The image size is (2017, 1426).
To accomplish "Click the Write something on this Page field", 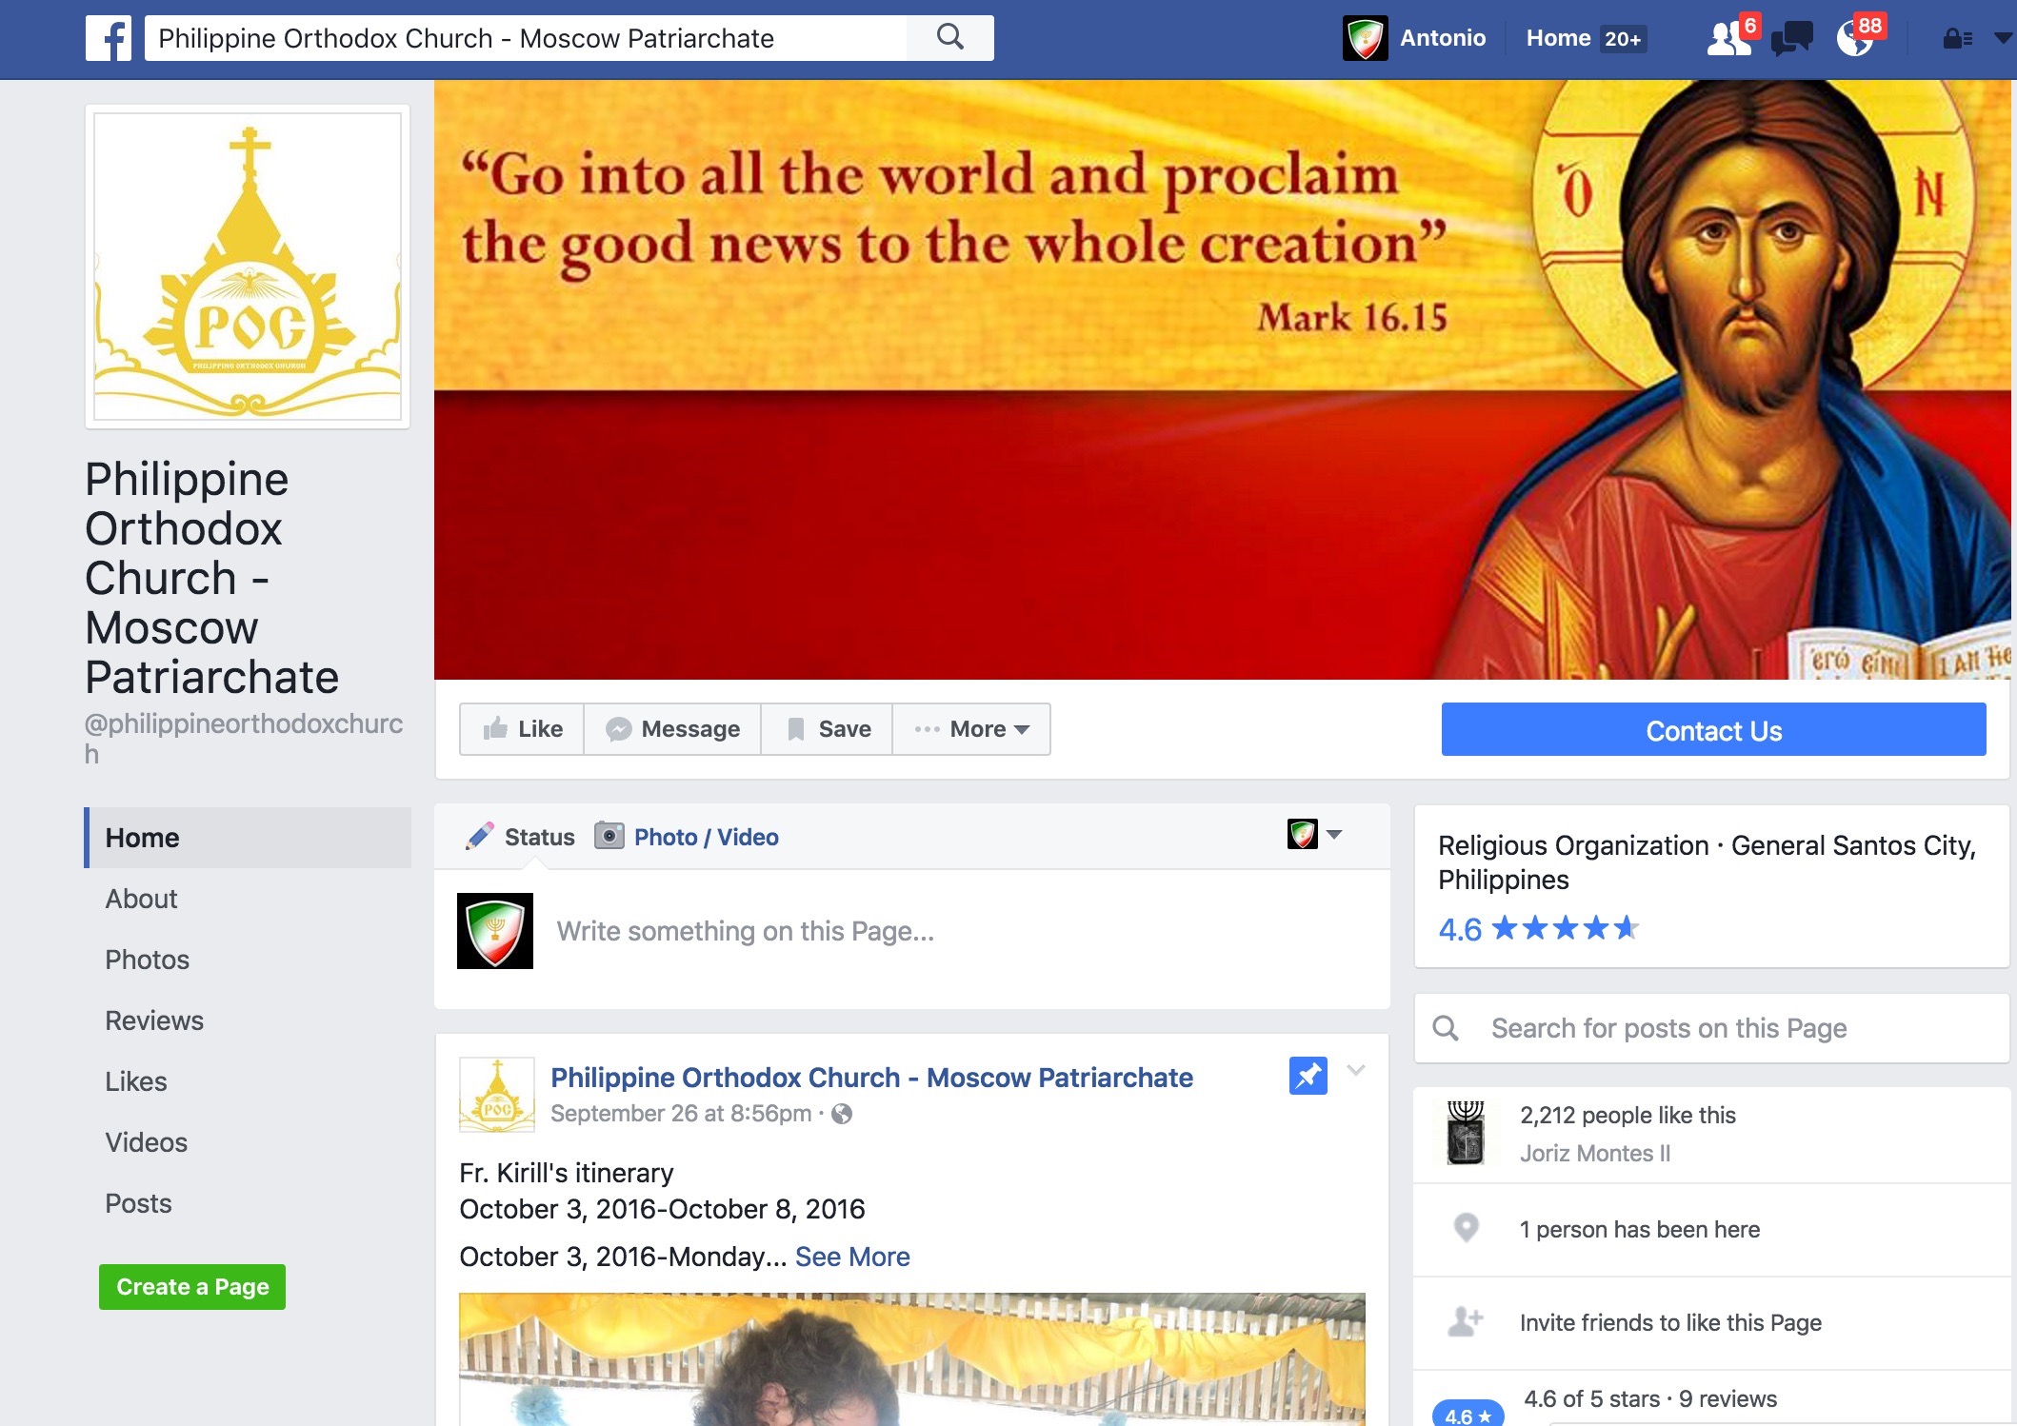I will [x=960, y=931].
